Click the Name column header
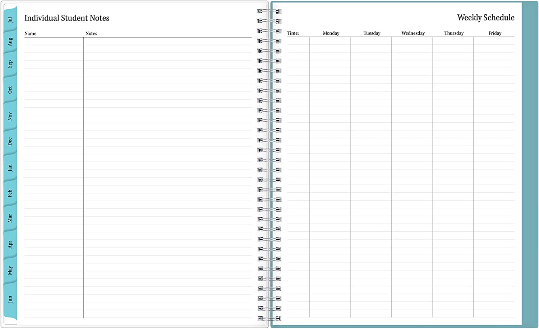Viewport: 539px width, 329px height. [x=30, y=33]
